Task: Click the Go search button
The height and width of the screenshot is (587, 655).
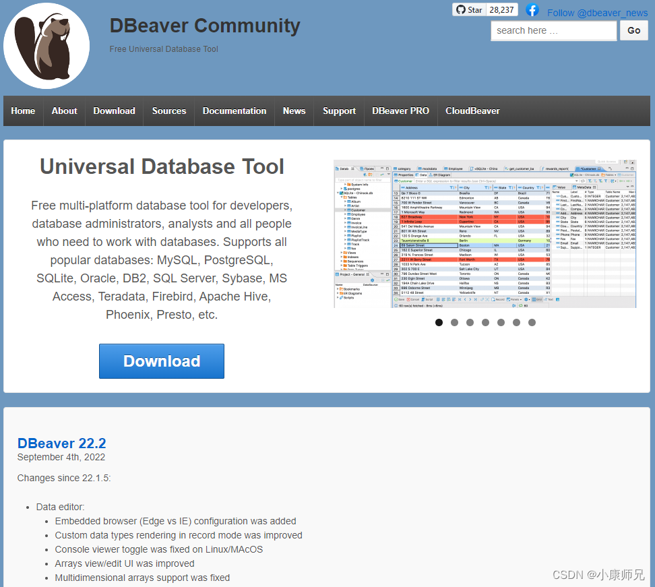Action: (633, 30)
